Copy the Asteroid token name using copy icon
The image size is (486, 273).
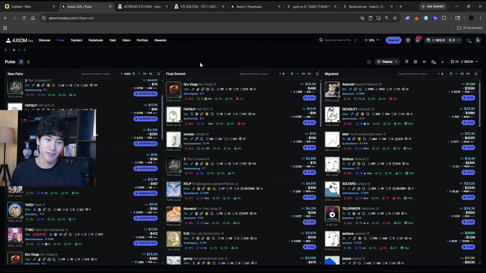[380, 84]
